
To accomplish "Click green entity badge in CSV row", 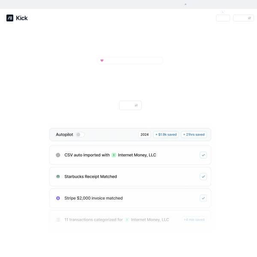I will (x=114, y=155).
